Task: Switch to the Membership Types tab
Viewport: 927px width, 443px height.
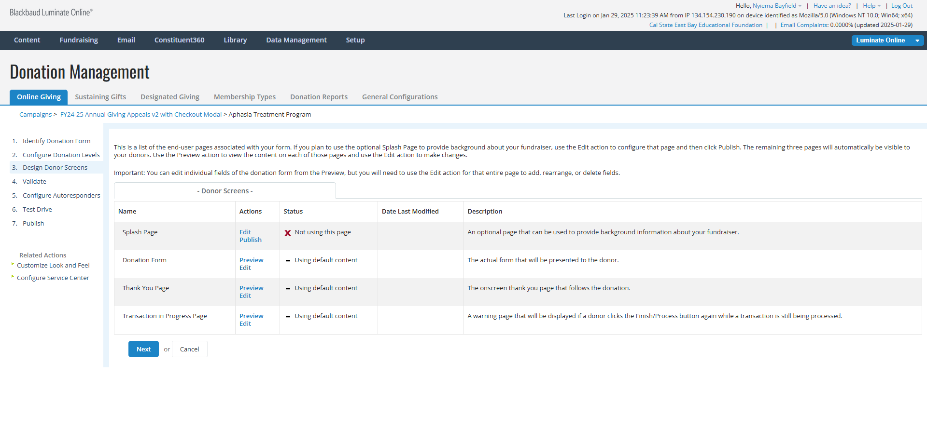Action: pos(245,97)
